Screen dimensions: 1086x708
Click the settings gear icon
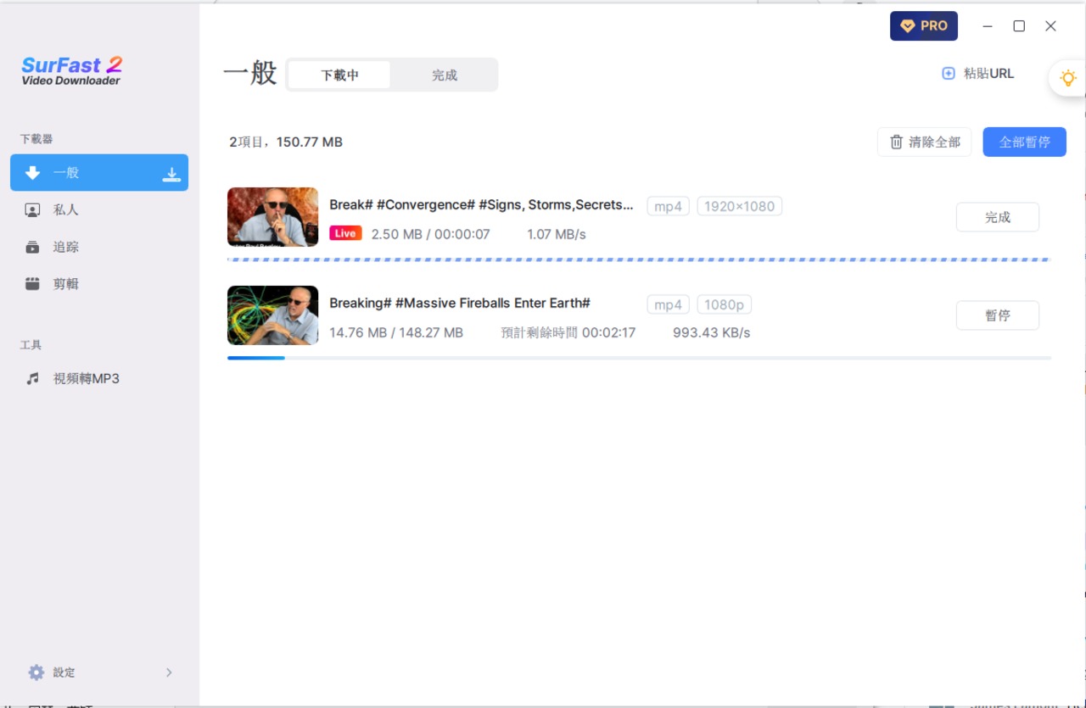36,672
